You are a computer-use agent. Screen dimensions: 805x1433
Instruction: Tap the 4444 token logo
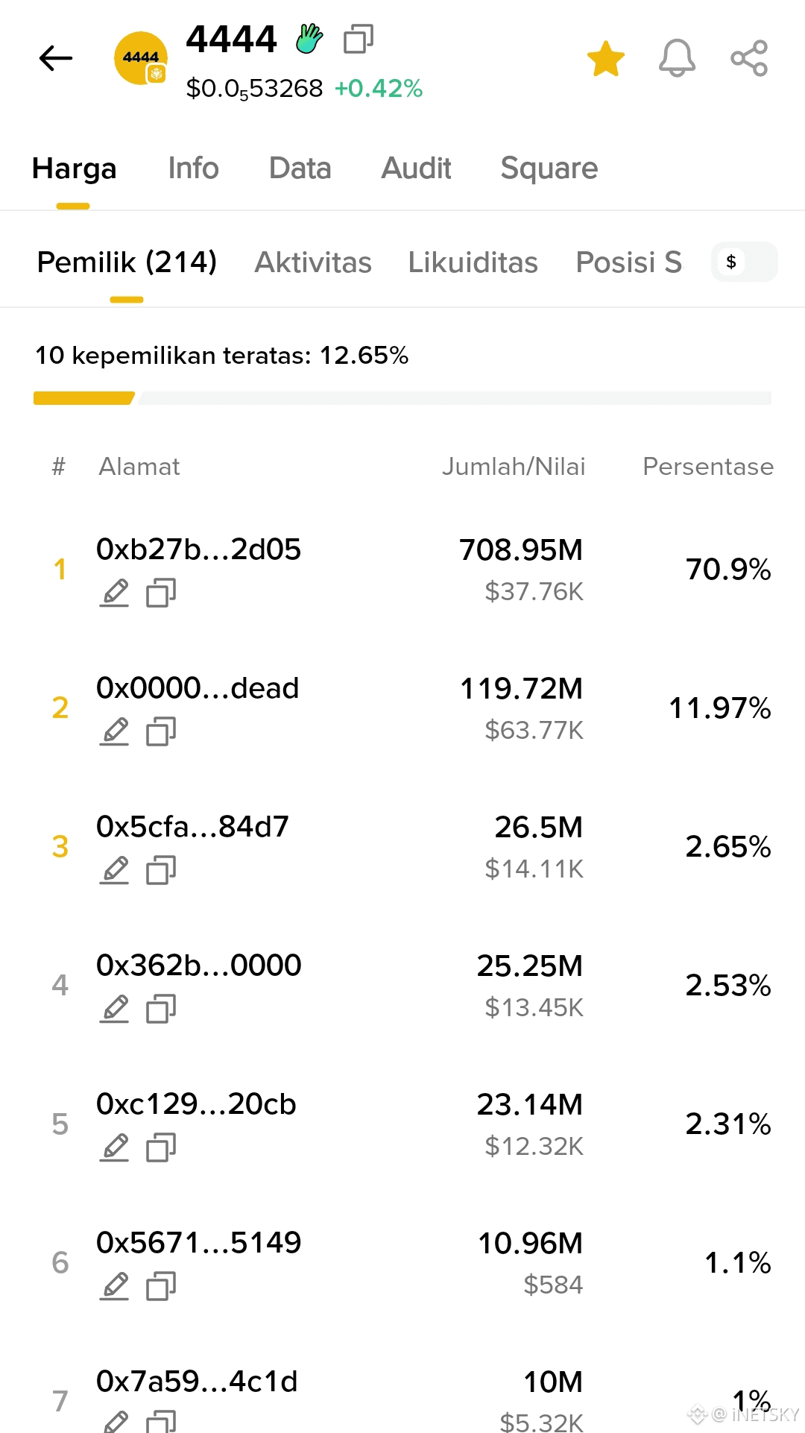click(140, 58)
